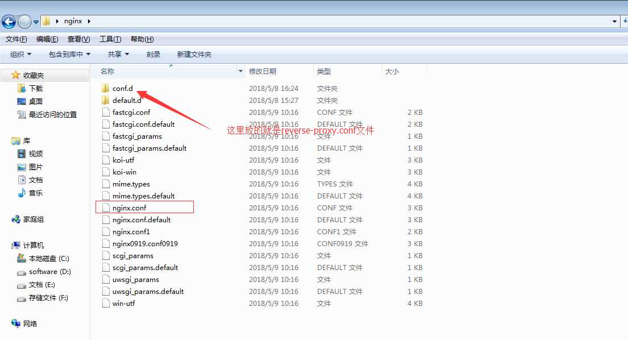Click date 2018/5/8 16:24 of conf.d

pyautogui.click(x=273, y=88)
